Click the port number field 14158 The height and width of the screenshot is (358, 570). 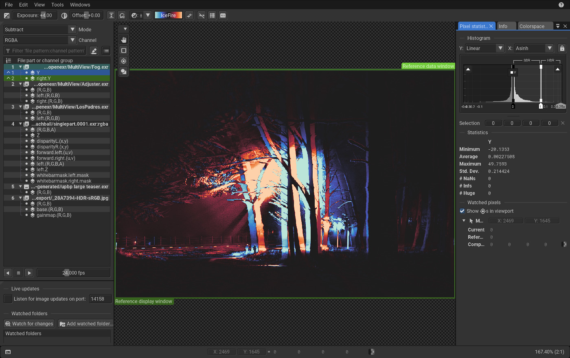(x=100, y=299)
